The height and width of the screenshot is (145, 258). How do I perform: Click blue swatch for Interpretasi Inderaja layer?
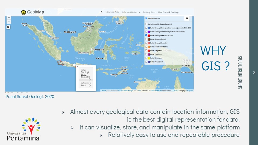point(149,28)
